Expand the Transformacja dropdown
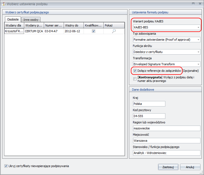The height and width of the screenshot is (175, 204). [166, 64]
